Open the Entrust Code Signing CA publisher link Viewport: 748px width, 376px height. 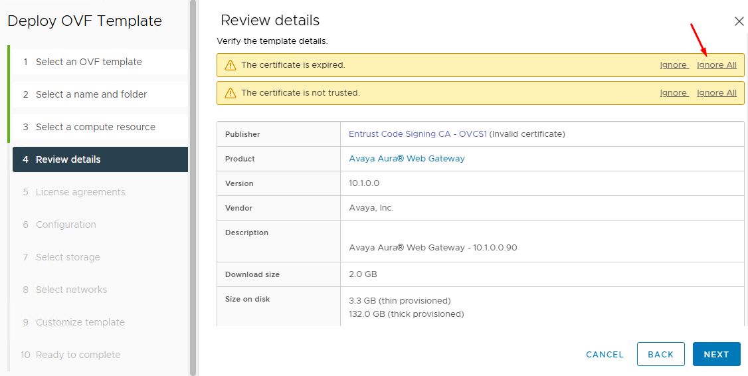pos(418,134)
